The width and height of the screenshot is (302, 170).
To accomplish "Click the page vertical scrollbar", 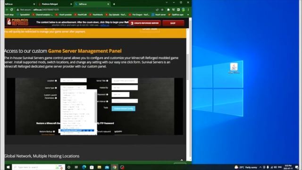I will 188,67.
